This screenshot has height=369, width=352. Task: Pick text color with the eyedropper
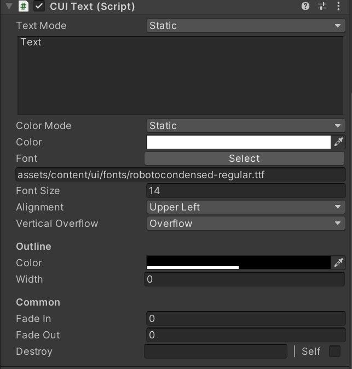338,142
